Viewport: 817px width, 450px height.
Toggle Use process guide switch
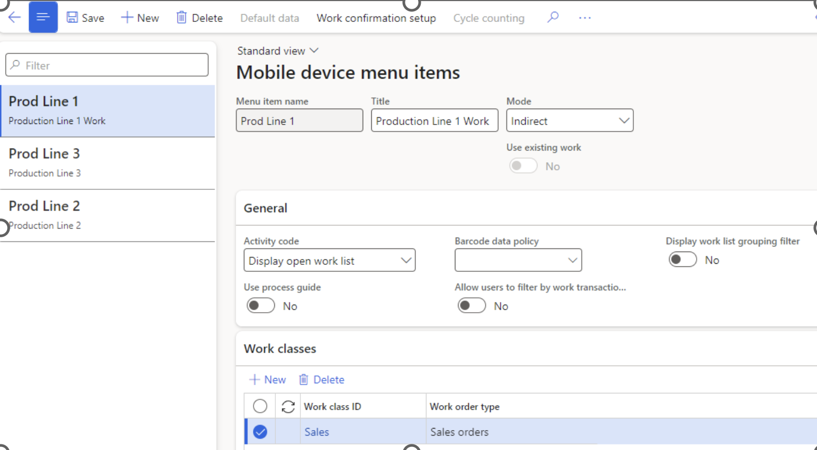point(261,306)
